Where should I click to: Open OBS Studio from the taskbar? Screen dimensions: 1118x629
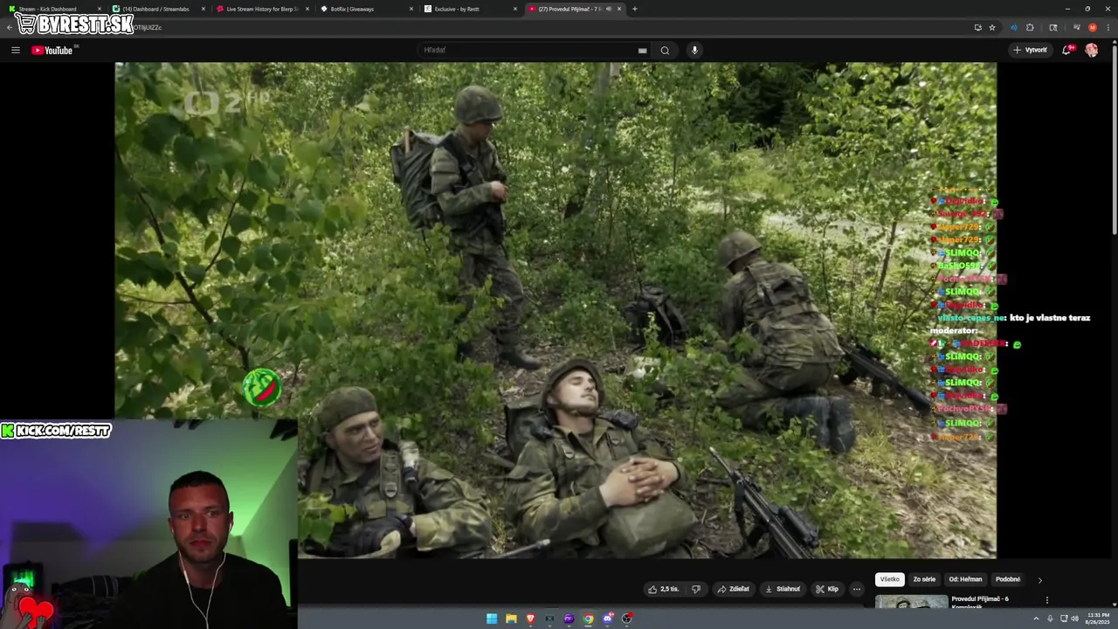click(626, 619)
